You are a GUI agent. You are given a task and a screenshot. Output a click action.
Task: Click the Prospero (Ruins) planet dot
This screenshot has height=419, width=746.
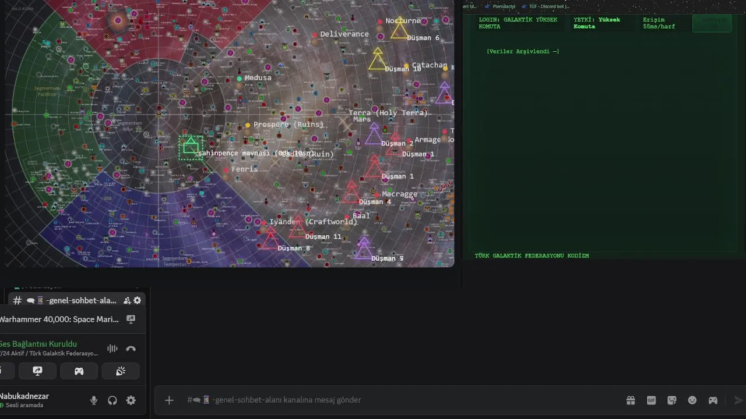tap(248, 125)
